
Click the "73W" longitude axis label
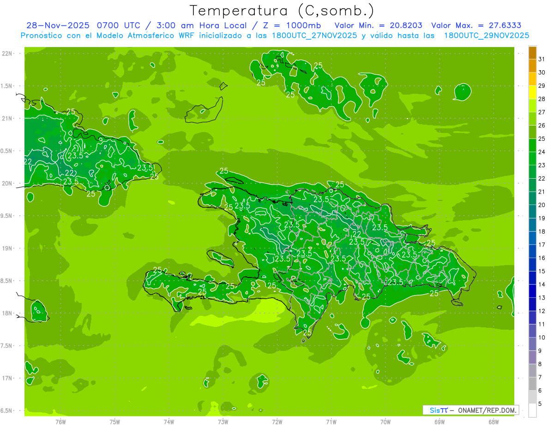pos(223,422)
